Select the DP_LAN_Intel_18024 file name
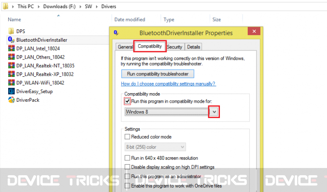 38,48
